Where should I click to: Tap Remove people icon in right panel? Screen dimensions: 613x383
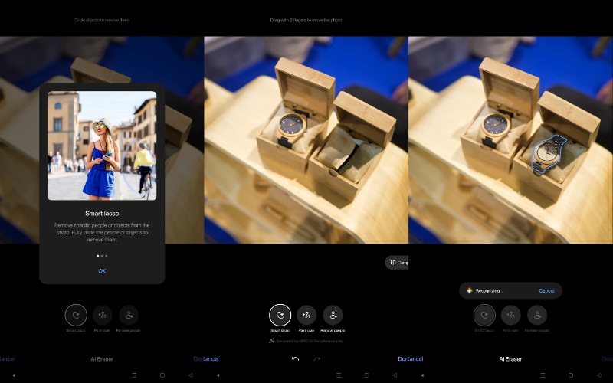click(537, 315)
